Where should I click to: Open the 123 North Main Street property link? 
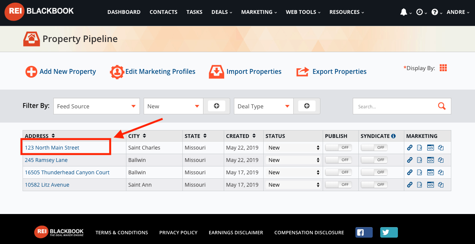click(x=52, y=148)
